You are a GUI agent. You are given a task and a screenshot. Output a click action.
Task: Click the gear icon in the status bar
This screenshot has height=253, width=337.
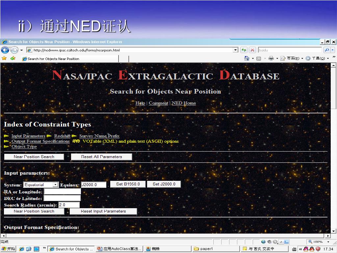(275, 242)
